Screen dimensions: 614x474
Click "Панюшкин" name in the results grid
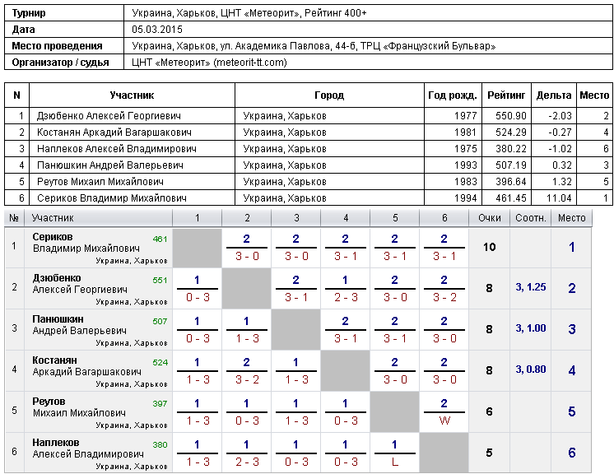click(x=58, y=319)
